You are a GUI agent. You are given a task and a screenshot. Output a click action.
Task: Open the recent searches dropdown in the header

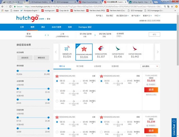pos(123,16)
